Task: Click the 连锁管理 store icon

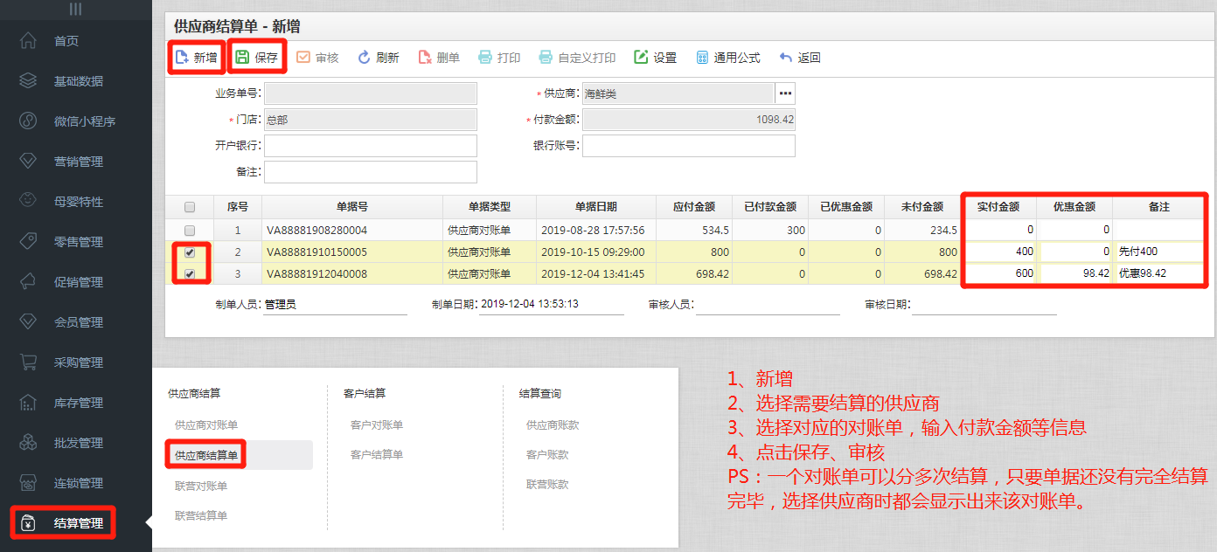Action: pyautogui.click(x=28, y=483)
